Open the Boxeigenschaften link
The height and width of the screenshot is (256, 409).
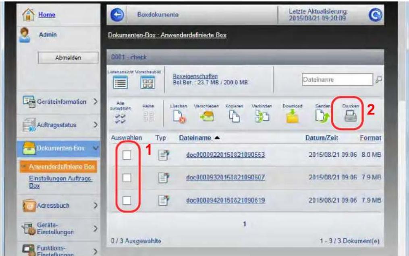coord(195,76)
